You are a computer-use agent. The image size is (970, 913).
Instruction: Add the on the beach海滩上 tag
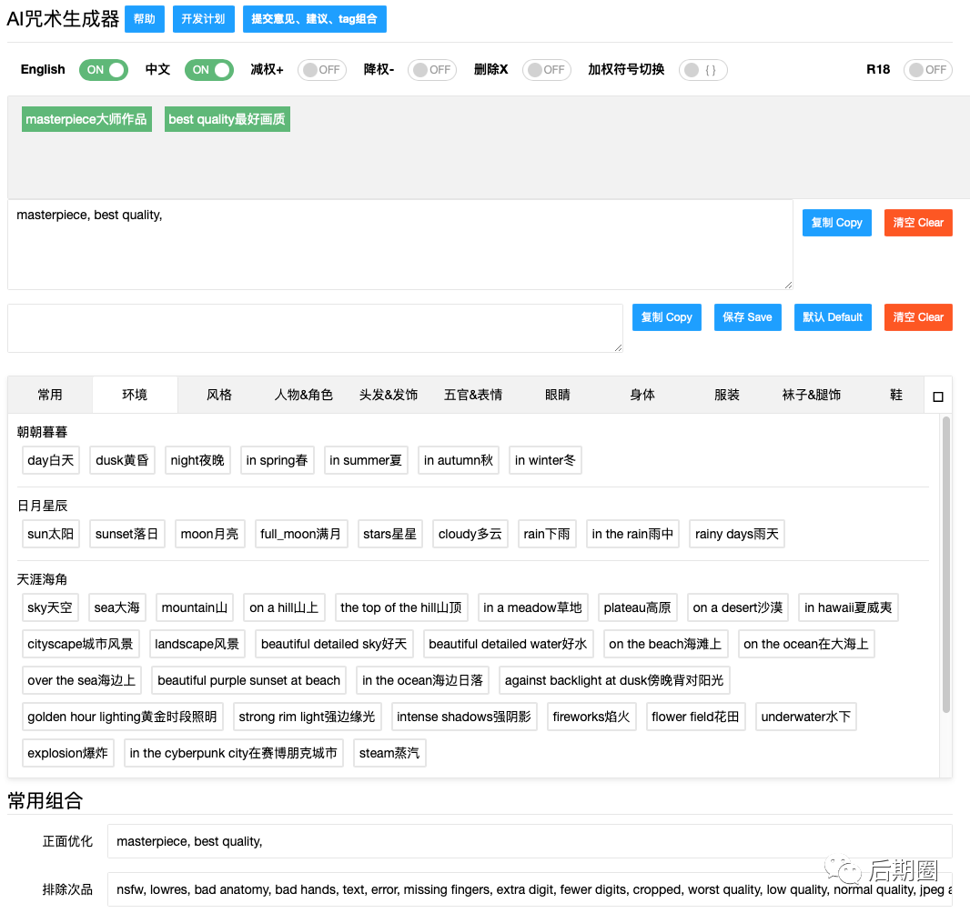tap(666, 644)
